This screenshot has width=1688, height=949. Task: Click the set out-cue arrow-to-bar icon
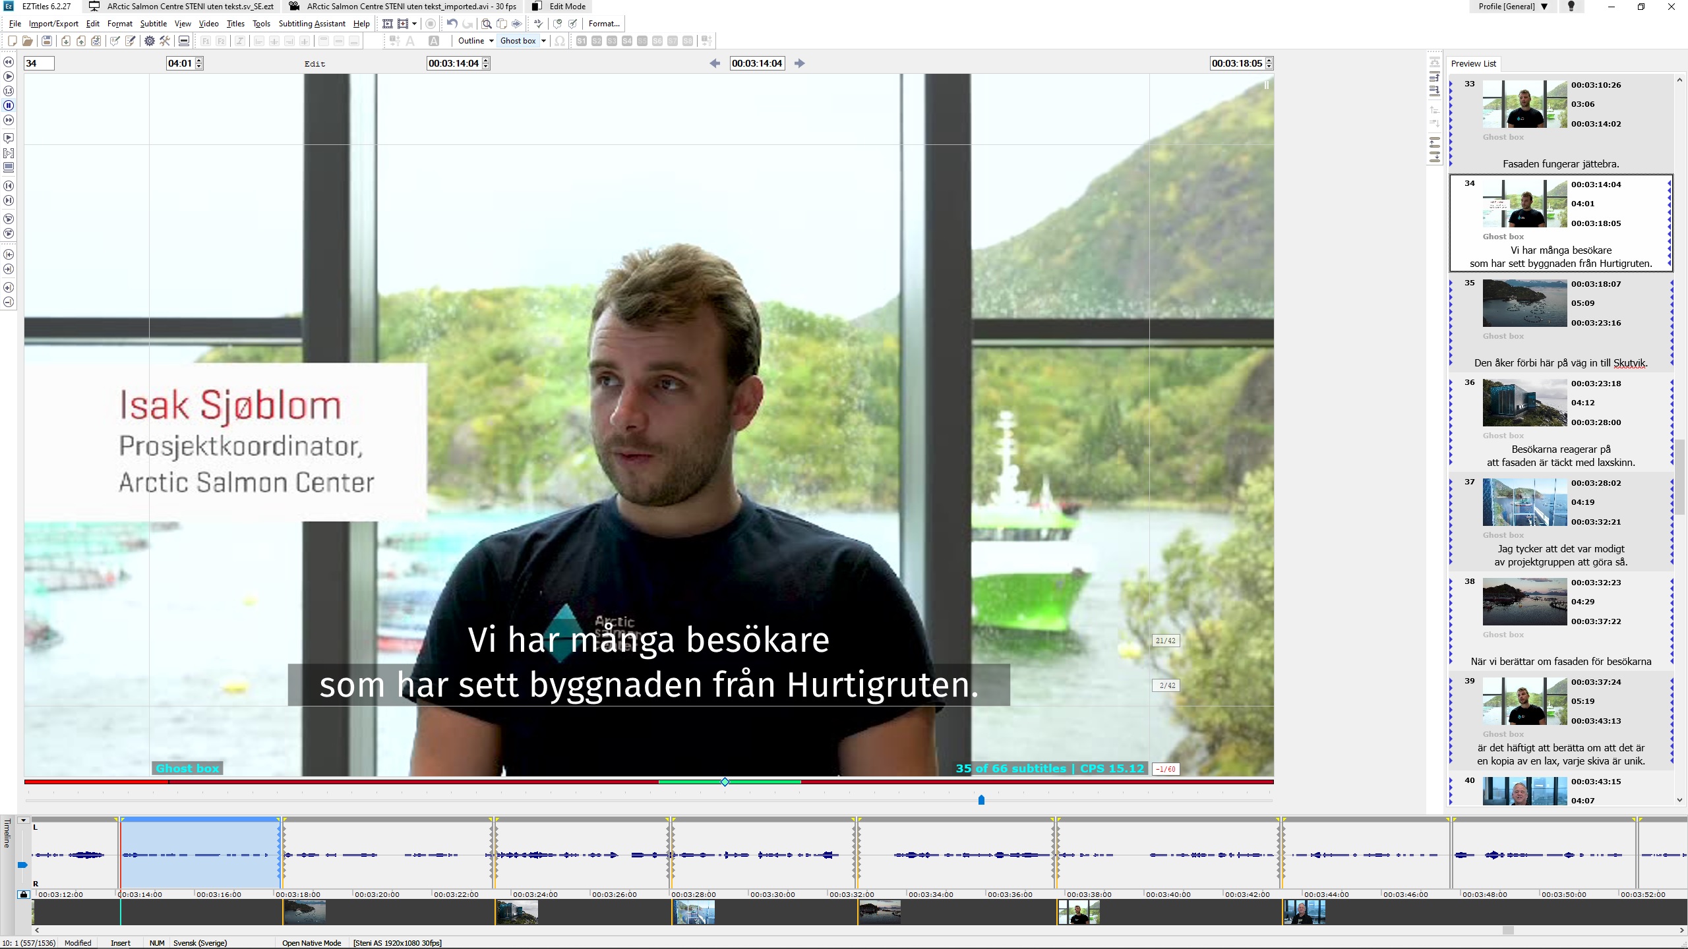coord(9,269)
